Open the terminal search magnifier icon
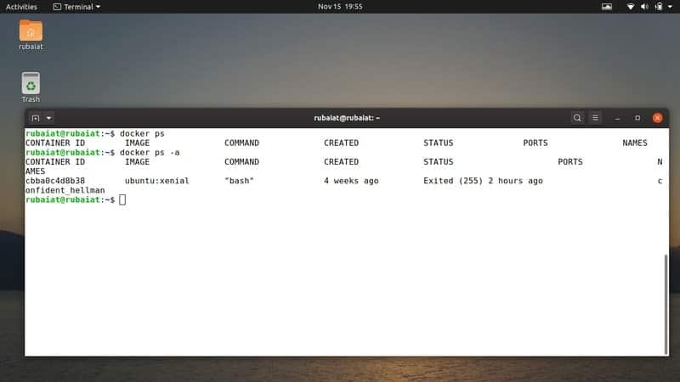This screenshot has height=382, width=680. pyautogui.click(x=577, y=118)
